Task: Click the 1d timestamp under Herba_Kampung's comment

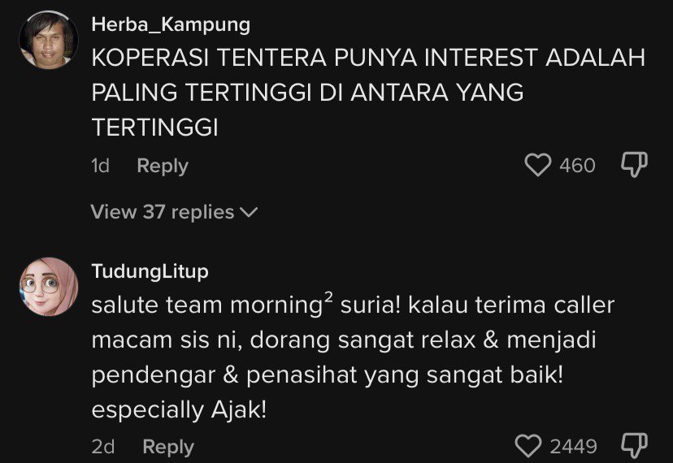Action: [100, 166]
